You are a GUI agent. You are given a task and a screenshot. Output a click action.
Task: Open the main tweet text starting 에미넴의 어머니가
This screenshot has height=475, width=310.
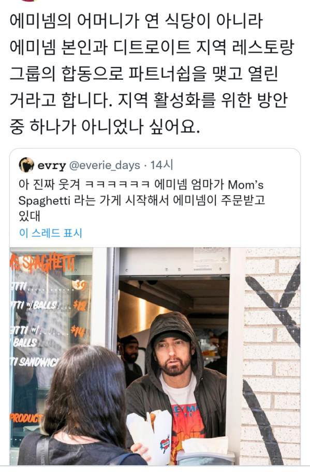[152, 73]
